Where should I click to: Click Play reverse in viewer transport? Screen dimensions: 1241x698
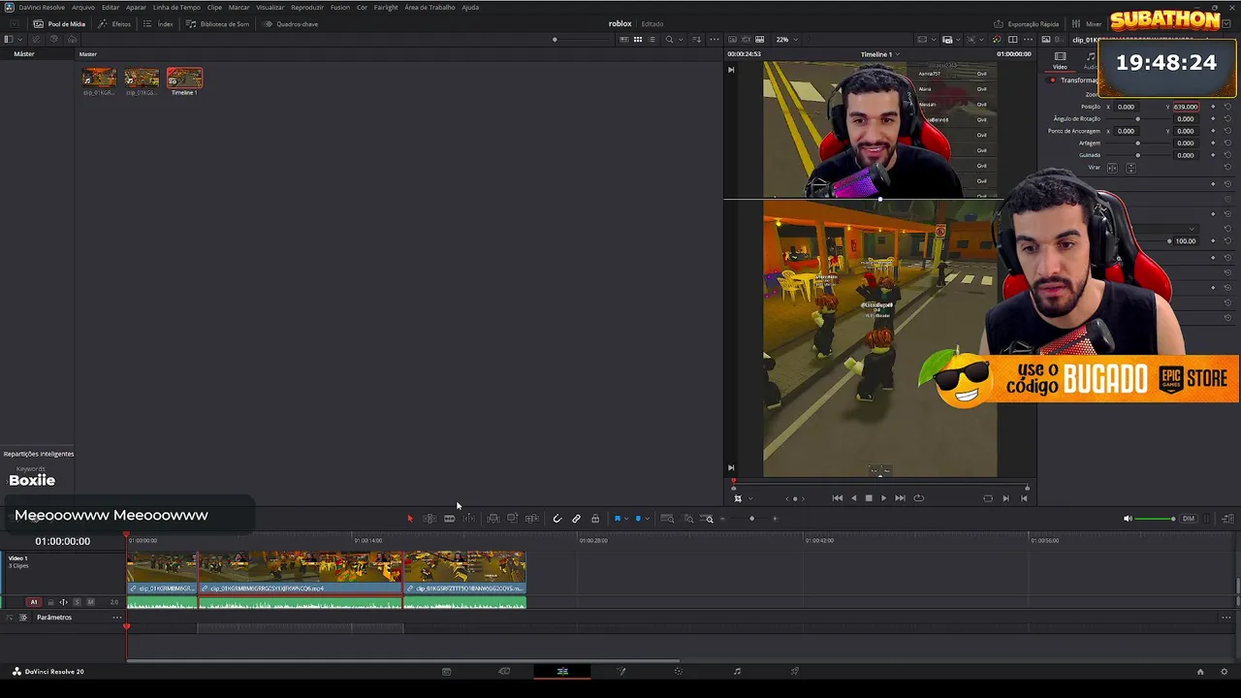pyautogui.click(x=853, y=498)
